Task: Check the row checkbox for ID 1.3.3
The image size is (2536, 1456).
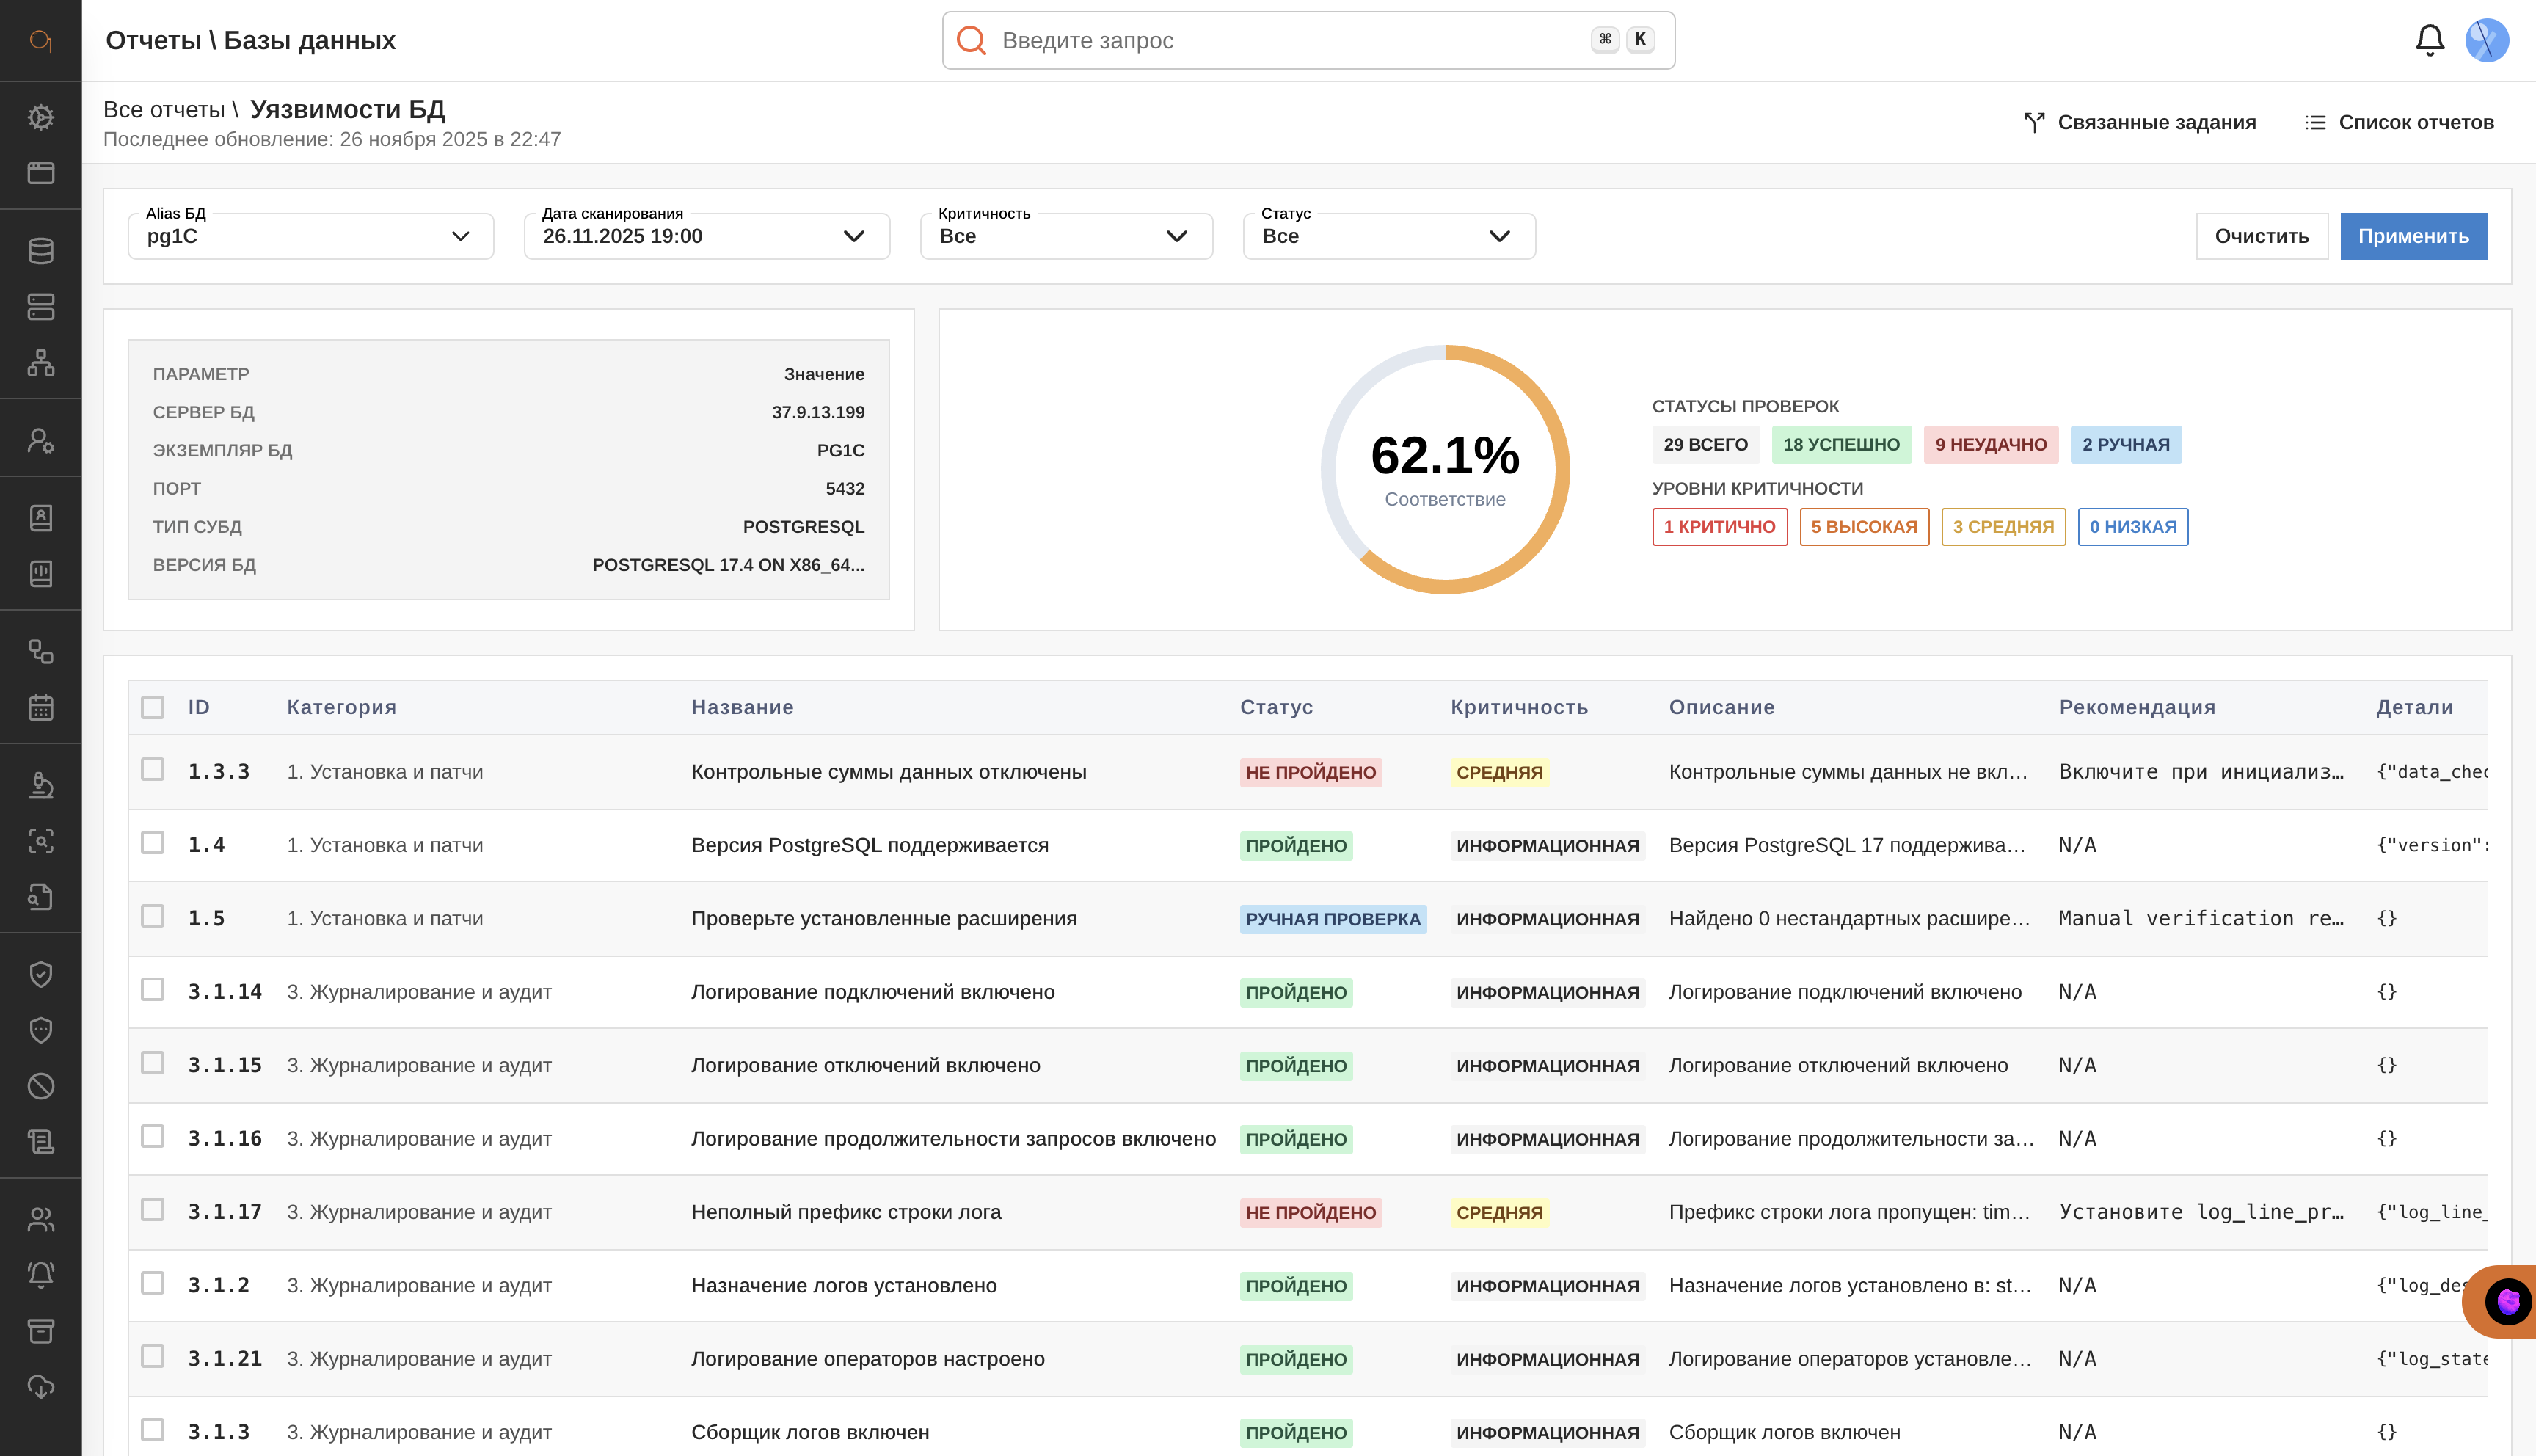Action: tap(153, 769)
